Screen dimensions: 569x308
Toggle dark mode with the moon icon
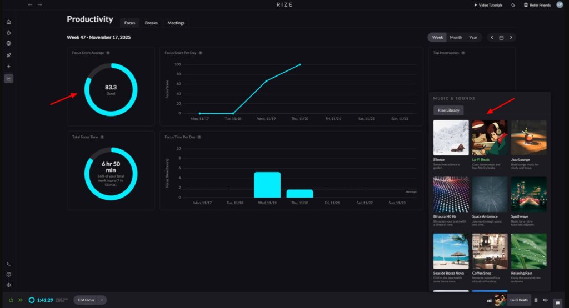pyautogui.click(x=513, y=5)
